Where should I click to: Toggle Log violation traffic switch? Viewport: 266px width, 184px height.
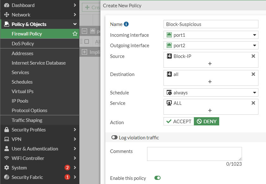point(114,138)
